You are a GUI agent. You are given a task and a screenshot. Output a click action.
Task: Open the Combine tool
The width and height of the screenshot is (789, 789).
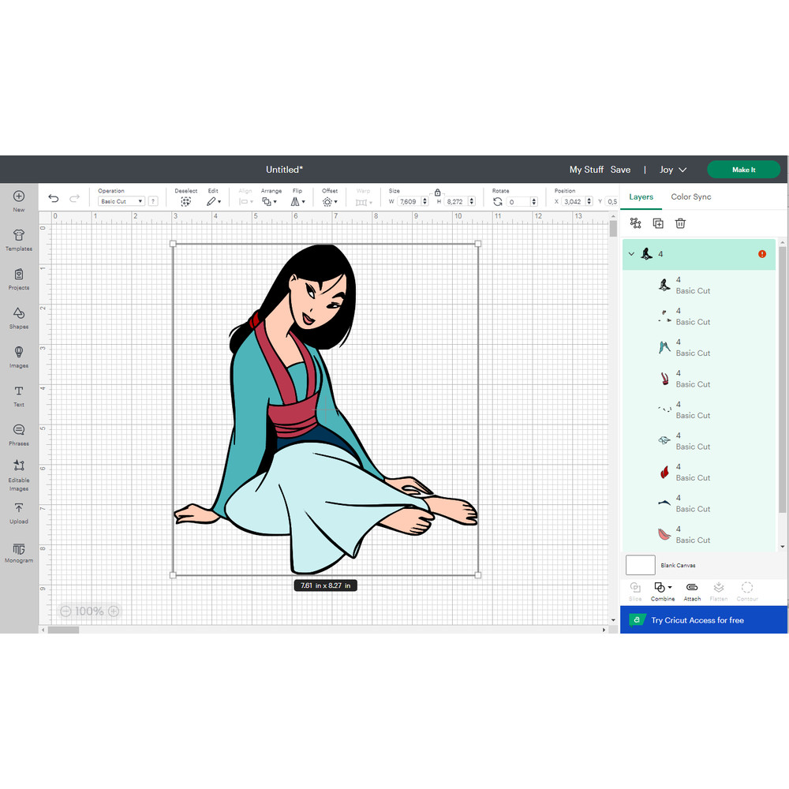click(662, 591)
